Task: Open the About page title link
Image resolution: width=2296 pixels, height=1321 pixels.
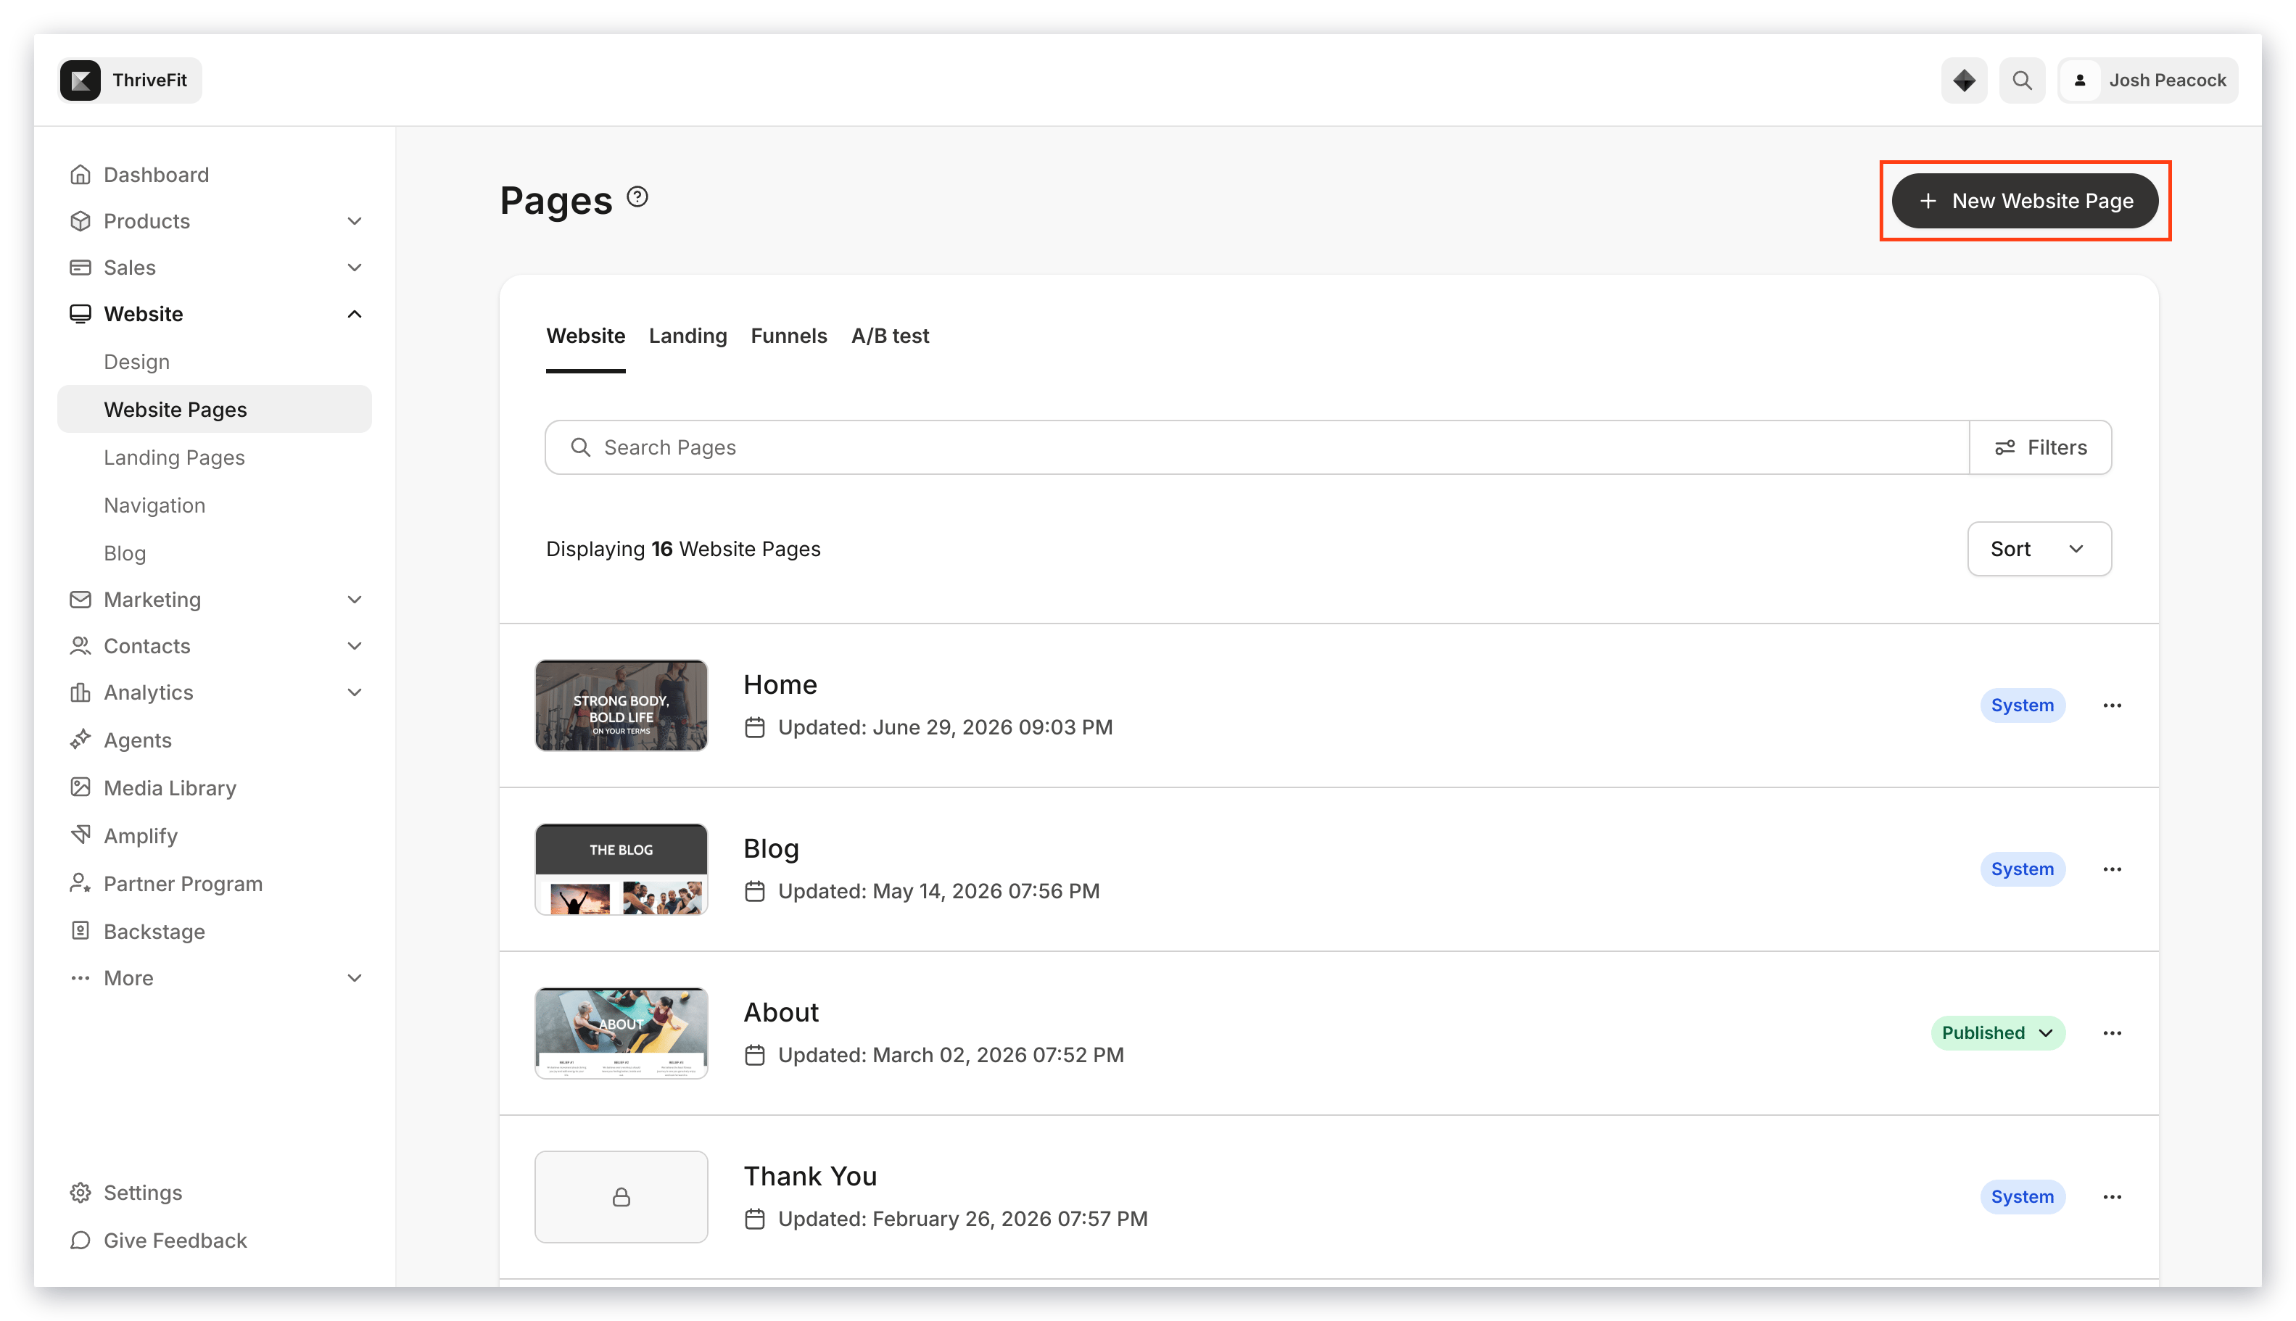Action: pos(780,1013)
